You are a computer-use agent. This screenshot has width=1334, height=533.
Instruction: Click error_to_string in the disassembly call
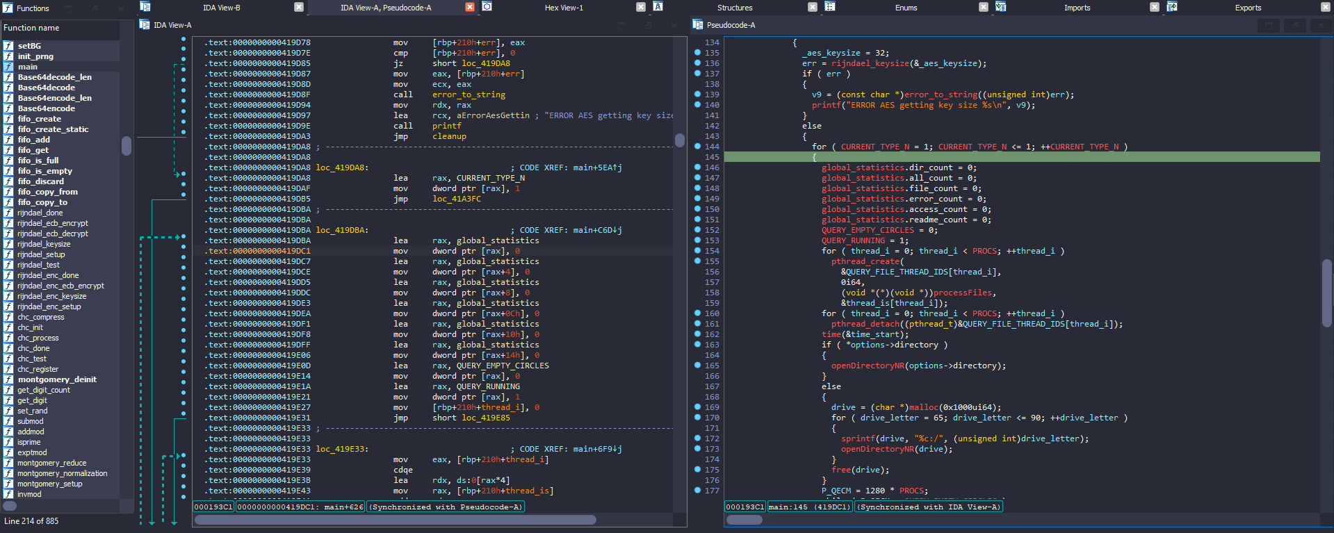pos(469,95)
